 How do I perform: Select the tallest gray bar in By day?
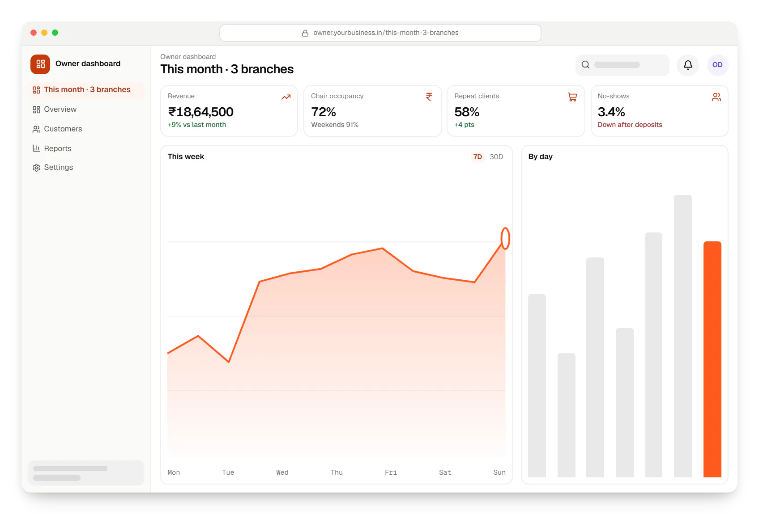[x=682, y=336]
